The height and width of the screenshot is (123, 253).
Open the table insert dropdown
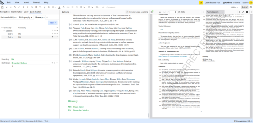[97, 7]
